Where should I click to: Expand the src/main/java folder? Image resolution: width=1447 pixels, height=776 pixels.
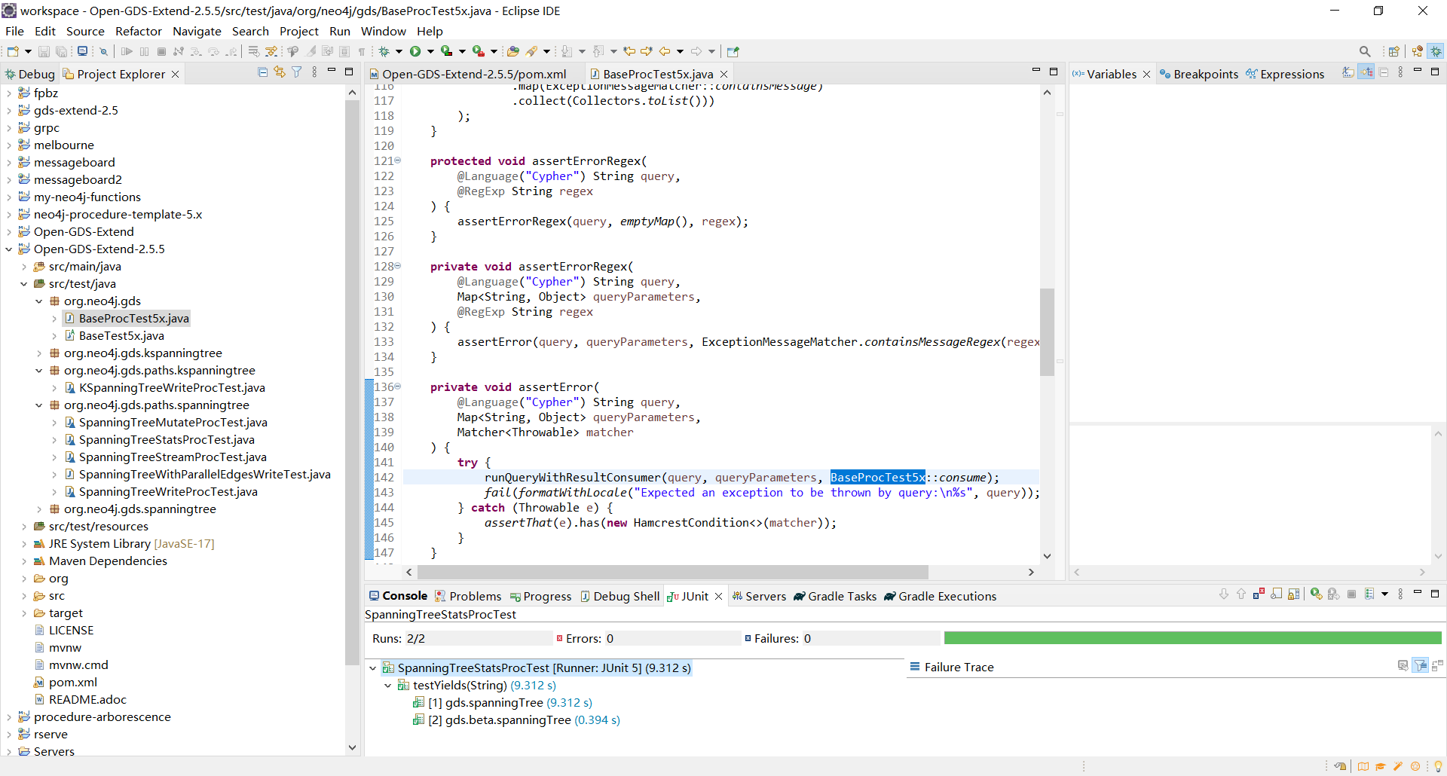point(24,267)
